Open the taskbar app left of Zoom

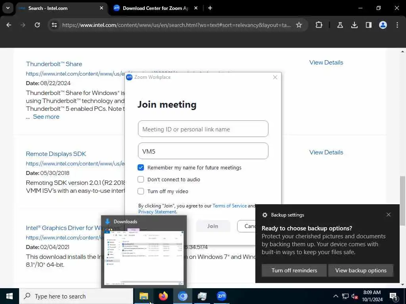point(202,296)
